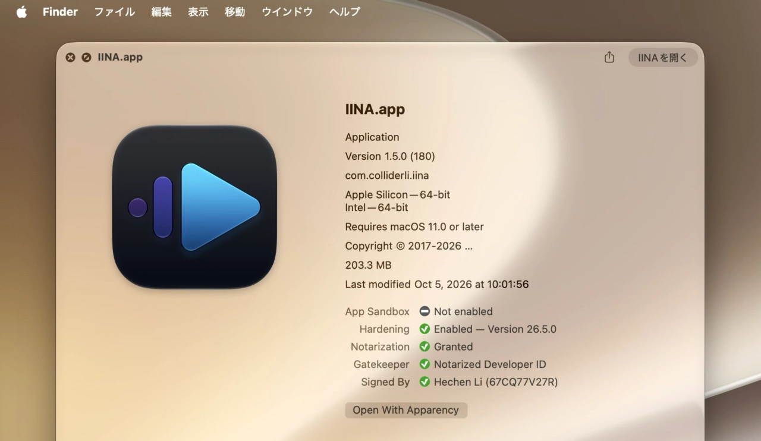The width and height of the screenshot is (761, 441).
Task: Click the Intel—64-bit text
Action: (377, 208)
